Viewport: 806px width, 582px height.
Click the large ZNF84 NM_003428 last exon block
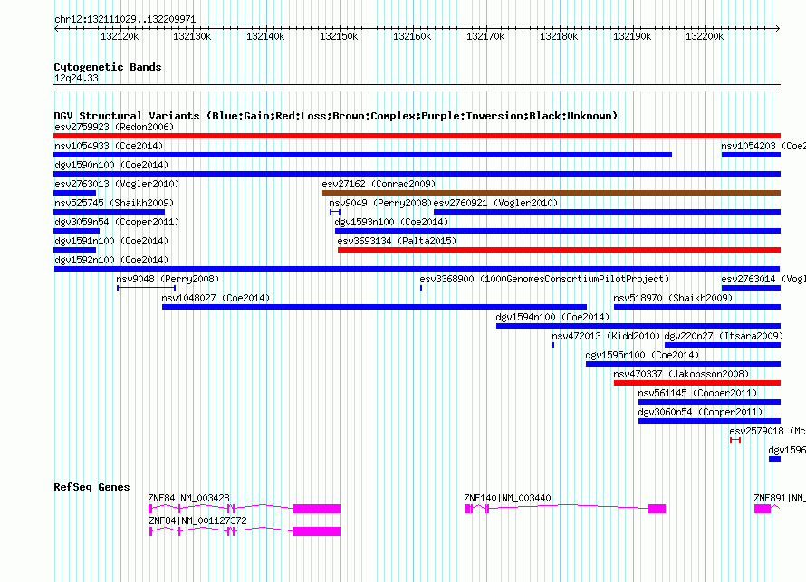(x=316, y=509)
